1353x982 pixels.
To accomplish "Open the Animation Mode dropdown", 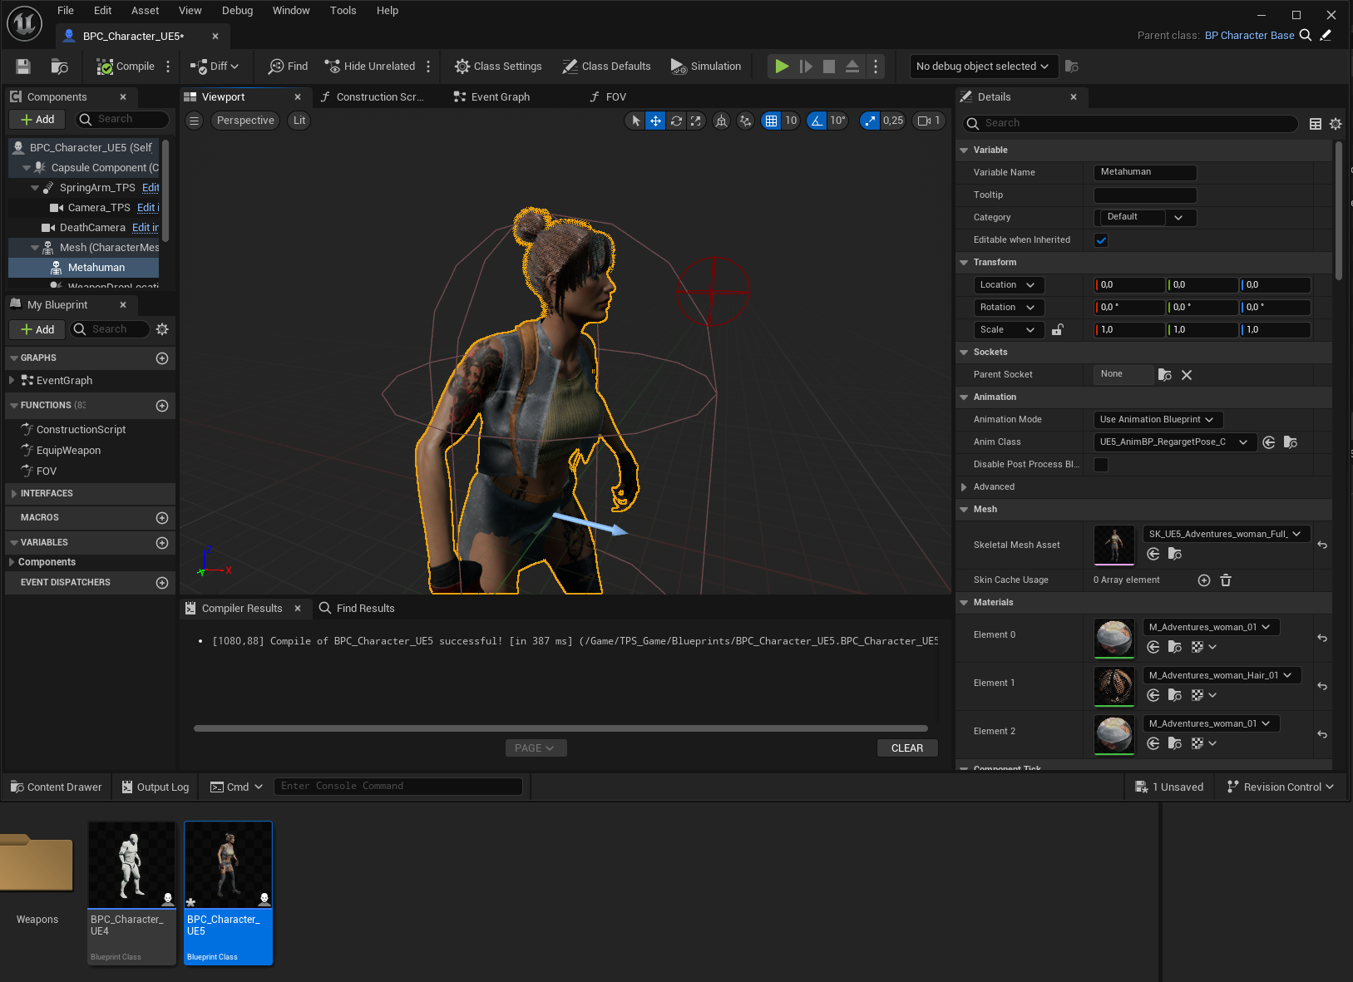I will (x=1157, y=420).
